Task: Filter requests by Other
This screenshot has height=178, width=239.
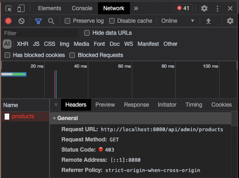Action: (x=171, y=44)
